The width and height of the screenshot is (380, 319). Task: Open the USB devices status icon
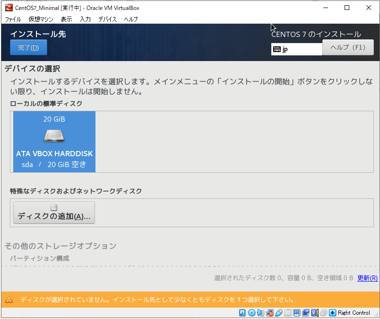[279, 313]
